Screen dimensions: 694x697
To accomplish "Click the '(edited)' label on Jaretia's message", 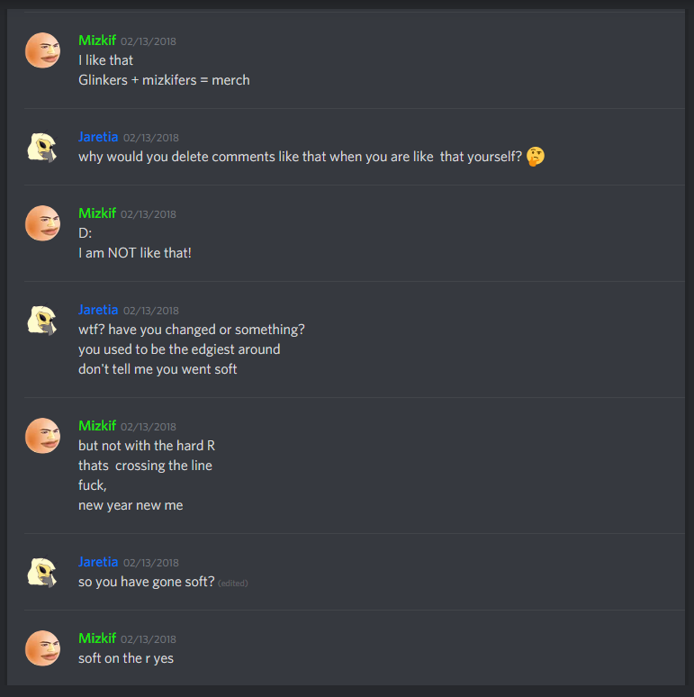I will tap(233, 584).
